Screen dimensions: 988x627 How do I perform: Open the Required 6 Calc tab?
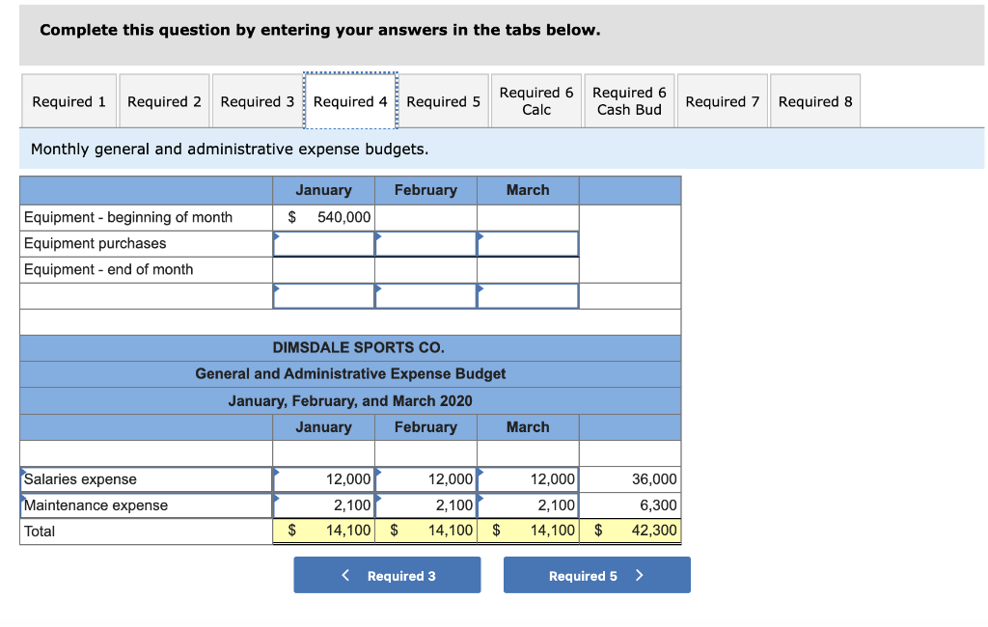tap(536, 101)
